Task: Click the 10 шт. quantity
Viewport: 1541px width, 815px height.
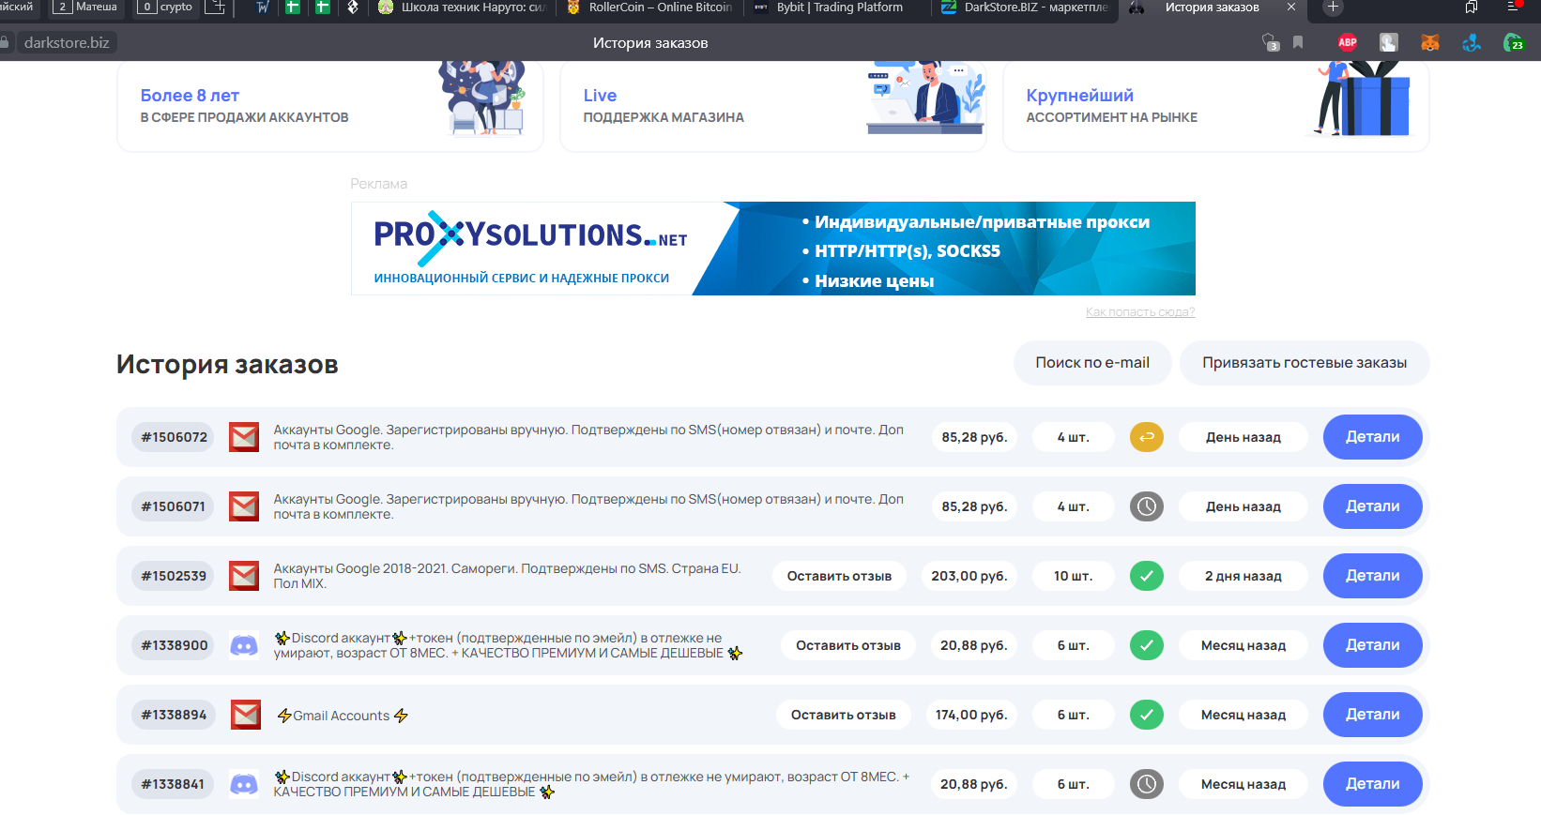Action: [x=1074, y=576]
